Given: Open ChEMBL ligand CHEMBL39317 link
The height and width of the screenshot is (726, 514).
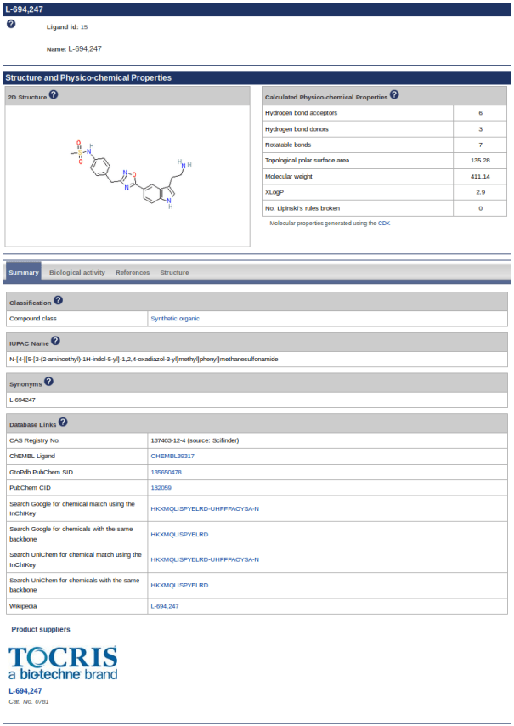Looking at the screenshot, I should tap(172, 457).
